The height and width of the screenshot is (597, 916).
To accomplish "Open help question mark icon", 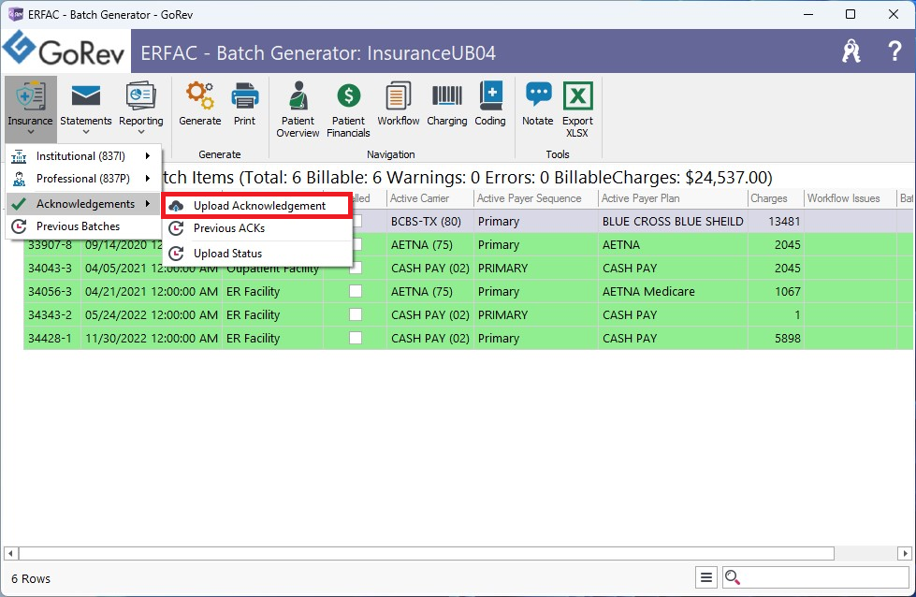I will tap(894, 51).
